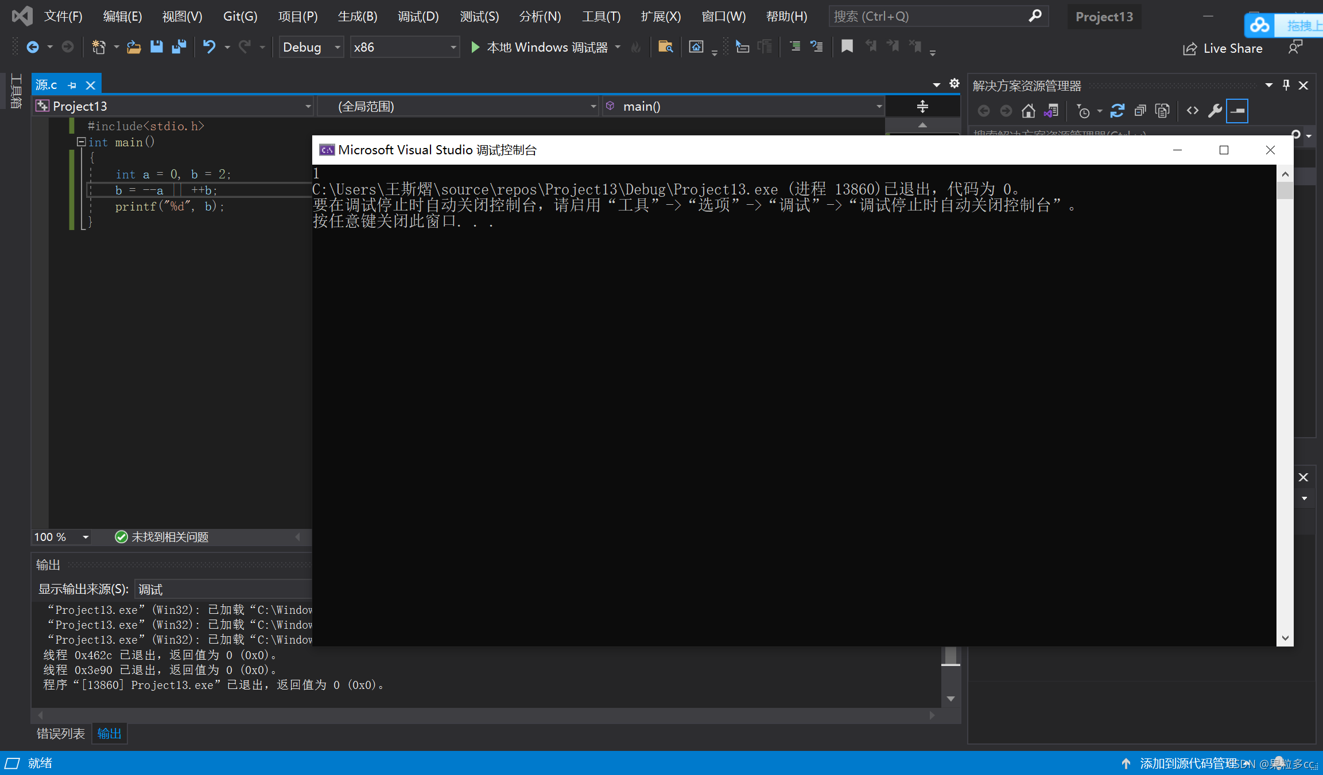Open the 文件(F) menu
The height and width of the screenshot is (775, 1323).
[x=63, y=17]
